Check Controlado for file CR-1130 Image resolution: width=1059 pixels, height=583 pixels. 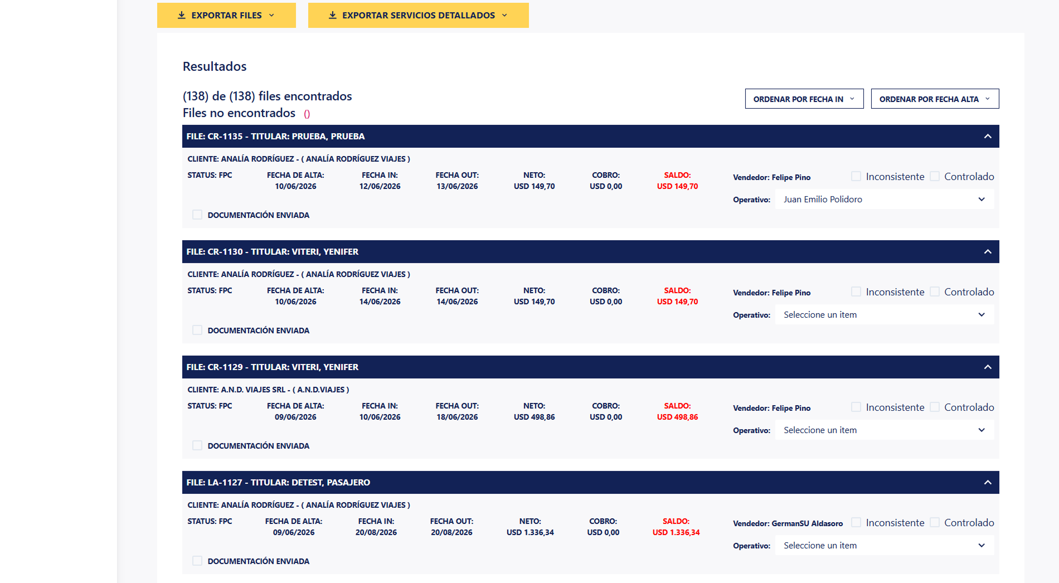pos(935,291)
